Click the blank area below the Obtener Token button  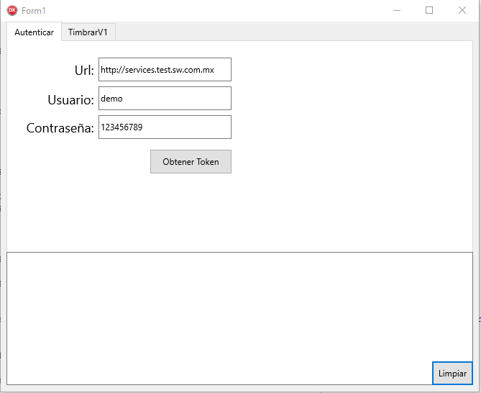(191, 212)
